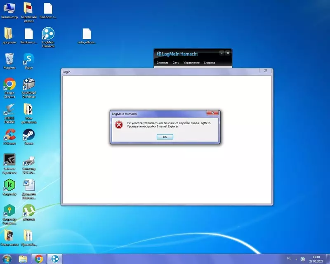Open the Управление menu in Hamachi
The height and width of the screenshot is (264, 330).
pos(191,63)
